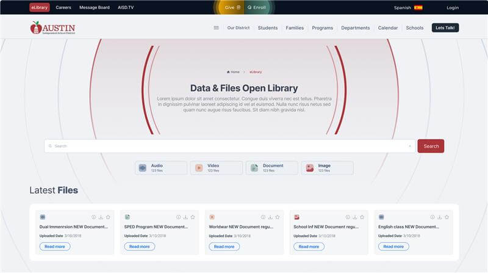Viewport: 488px width, 273px height.
Task: Open the Departments nav menu
Action: point(355,27)
